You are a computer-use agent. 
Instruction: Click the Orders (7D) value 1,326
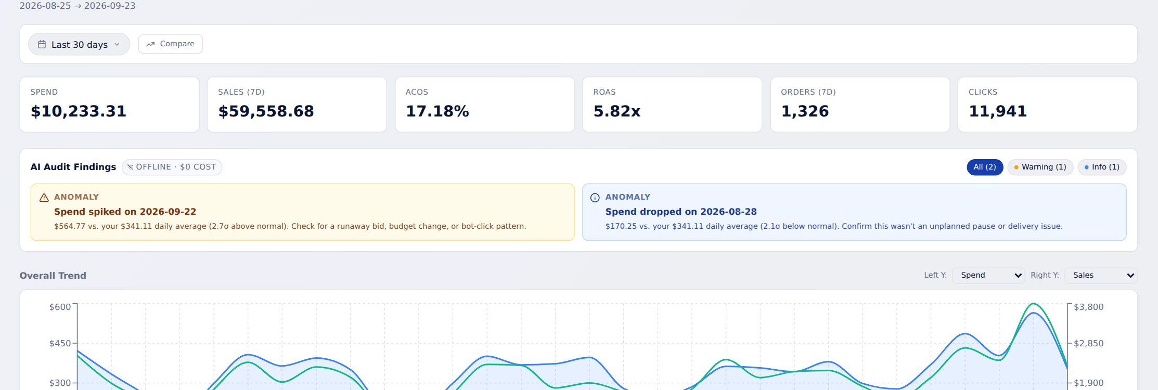point(805,111)
